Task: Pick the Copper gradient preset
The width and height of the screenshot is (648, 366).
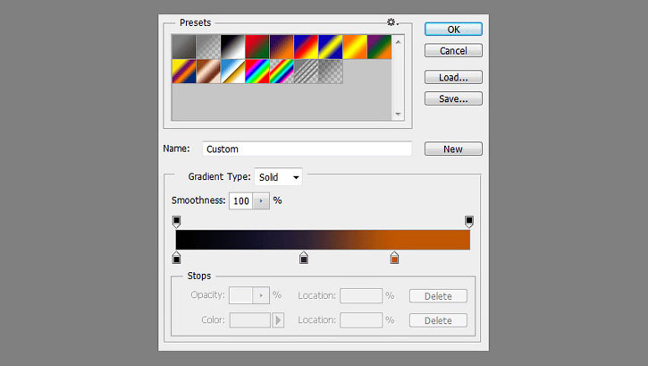Action: [x=208, y=71]
